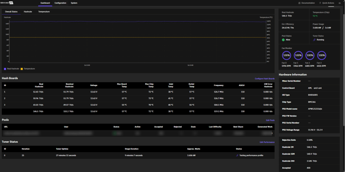The width and height of the screenshot is (345, 172).
Task: Click Chip Type value BM1366
Action: click(x=312, y=102)
